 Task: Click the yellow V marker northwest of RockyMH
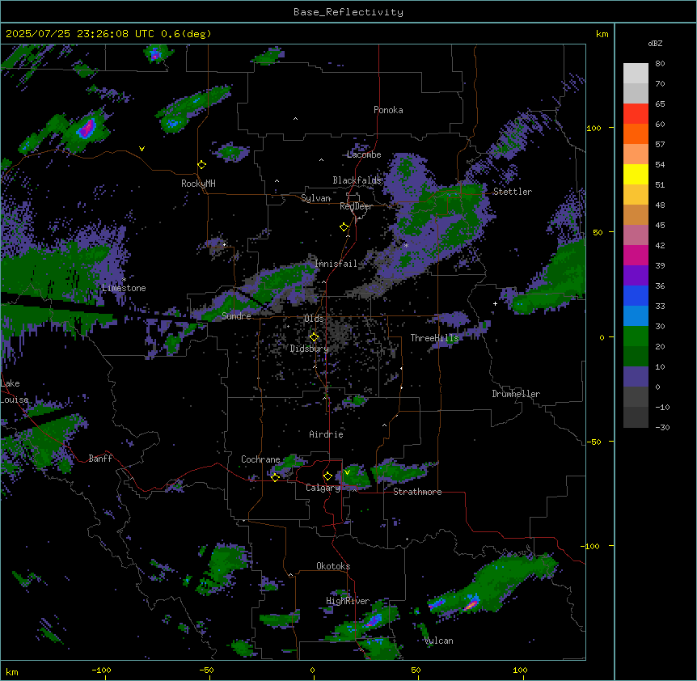[142, 149]
